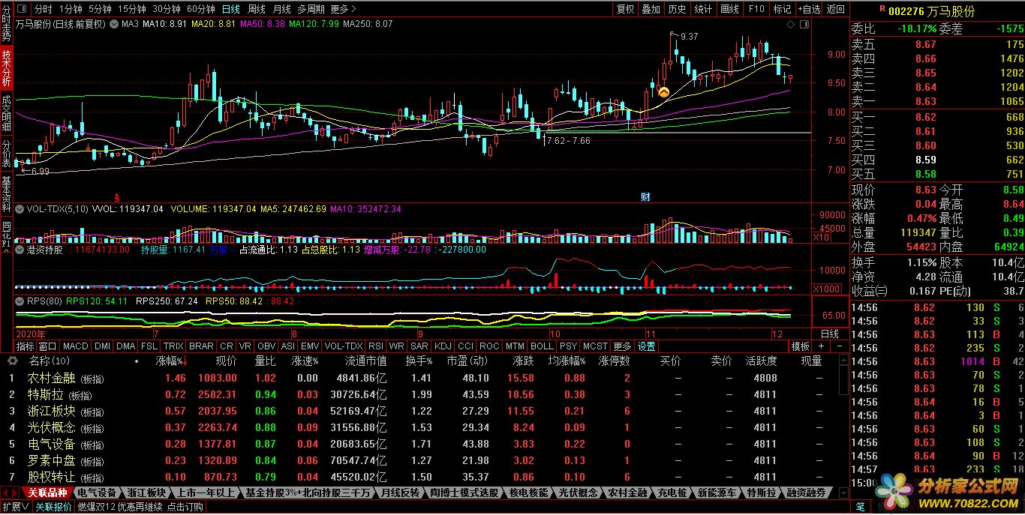Sort the list by 涨幅% column
This screenshot has height=515, width=1025.
coord(170,361)
